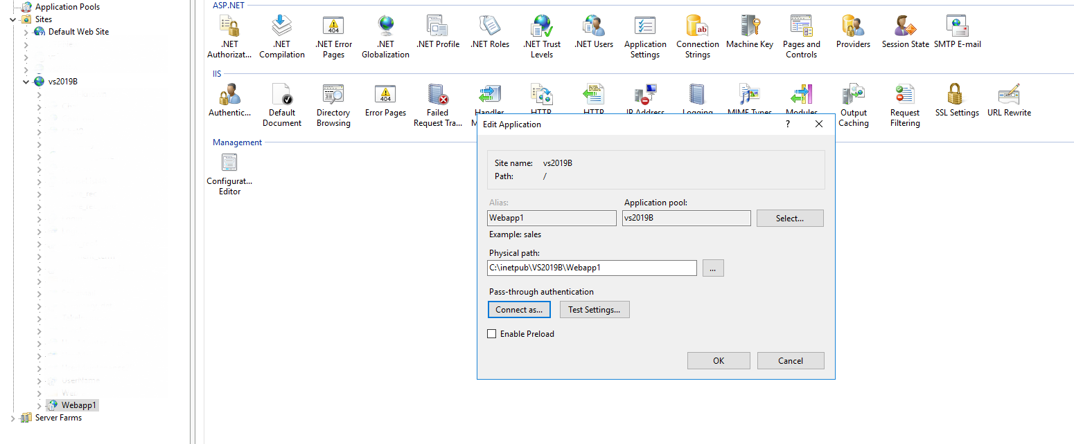The height and width of the screenshot is (444, 1074).
Task: Open .NET Roles feature
Action: pos(490,32)
